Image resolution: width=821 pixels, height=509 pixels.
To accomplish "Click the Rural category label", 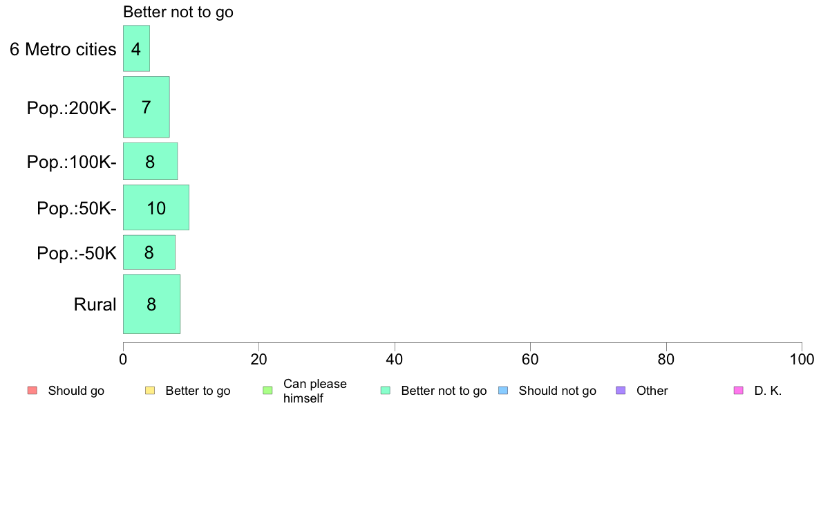I will point(95,304).
